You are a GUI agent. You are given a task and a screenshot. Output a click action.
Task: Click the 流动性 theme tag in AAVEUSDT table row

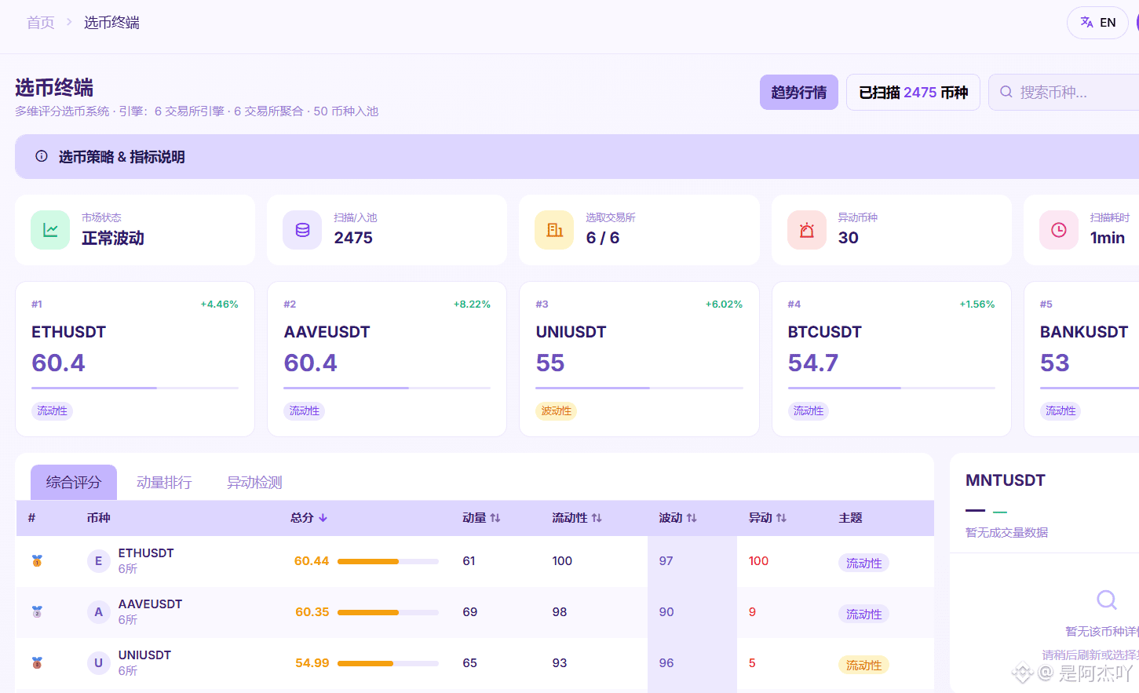[863, 614]
